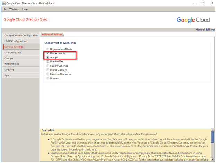Enable the Organizational Units checkbox
This screenshot has height=163, width=216.
coord(48,49)
